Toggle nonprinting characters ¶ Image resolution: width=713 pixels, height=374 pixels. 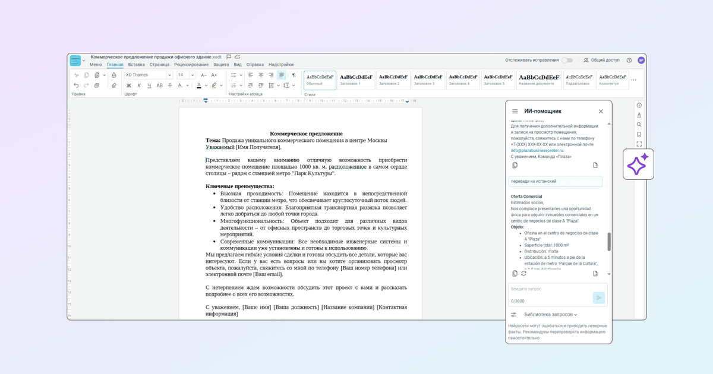point(294,75)
